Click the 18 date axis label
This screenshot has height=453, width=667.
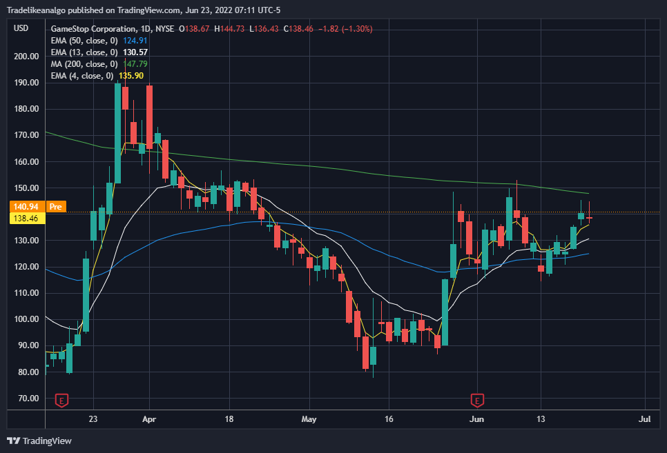click(229, 419)
